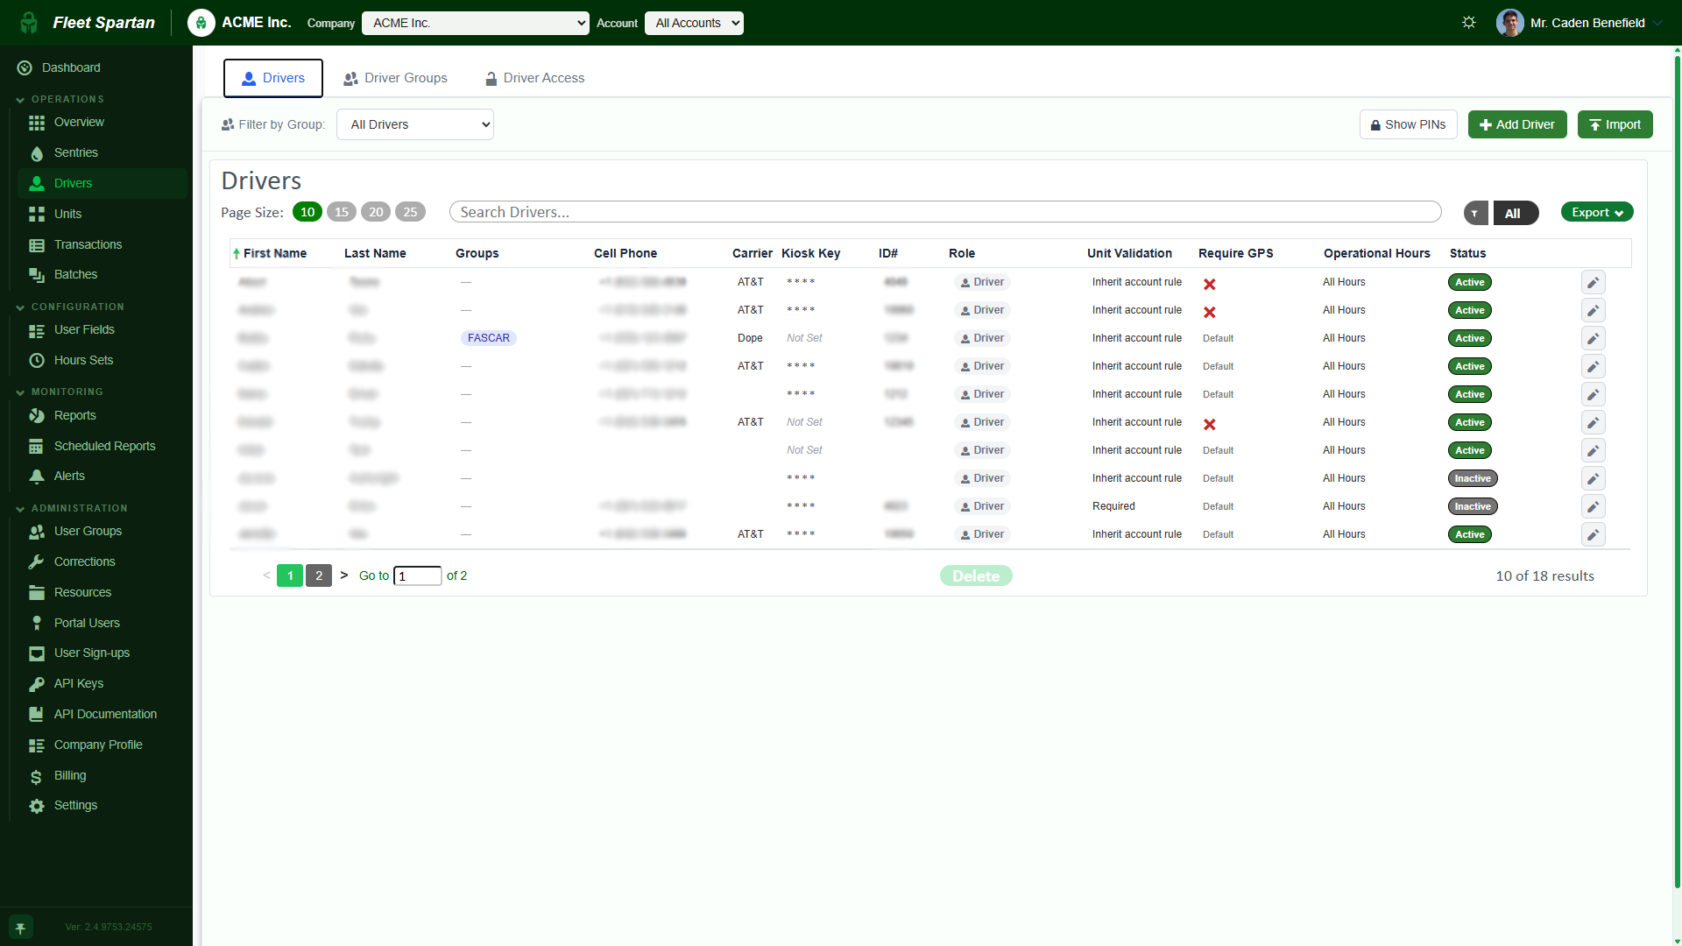The height and width of the screenshot is (946, 1682).
Task: Click the FASCAR group tag
Action: point(489,338)
